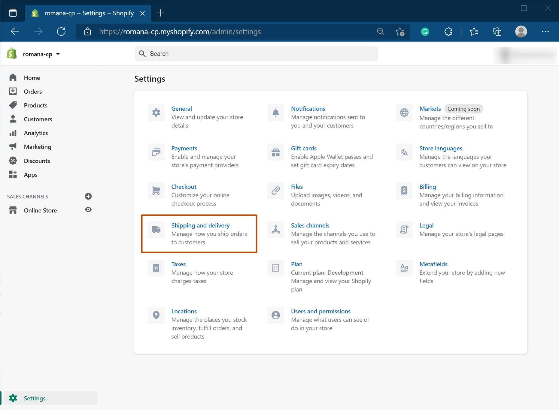
Task: Click the Locations pin icon
Action: pyautogui.click(x=156, y=315)
